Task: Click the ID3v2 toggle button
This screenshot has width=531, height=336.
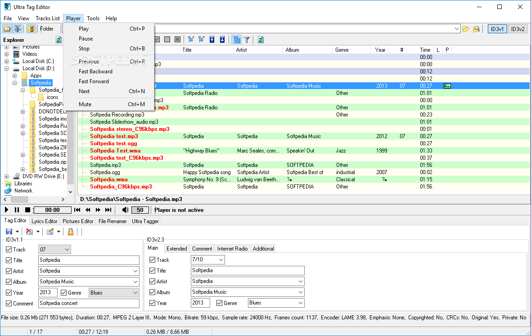Action: pyautogui.click(x=518, y=29)
